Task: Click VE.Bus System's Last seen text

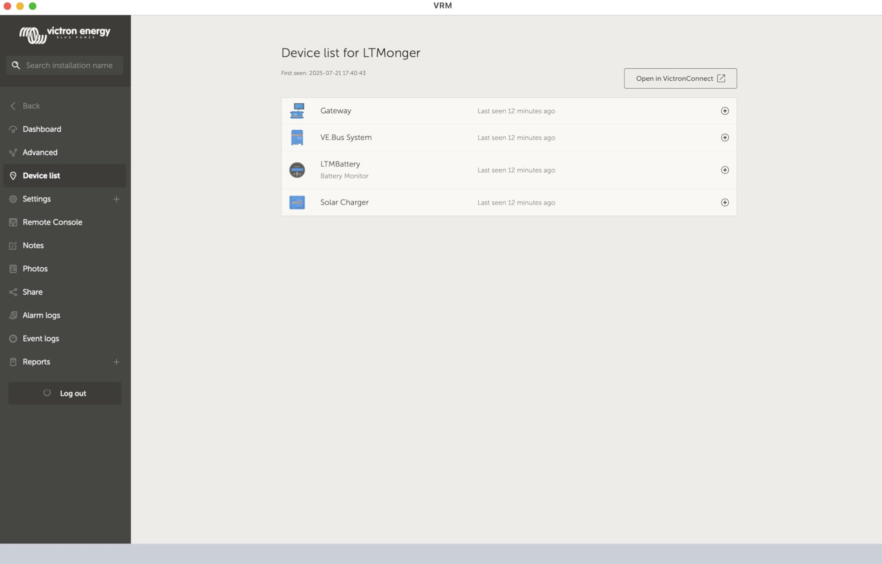Action: pyautogui.click(x=516, y=138)
